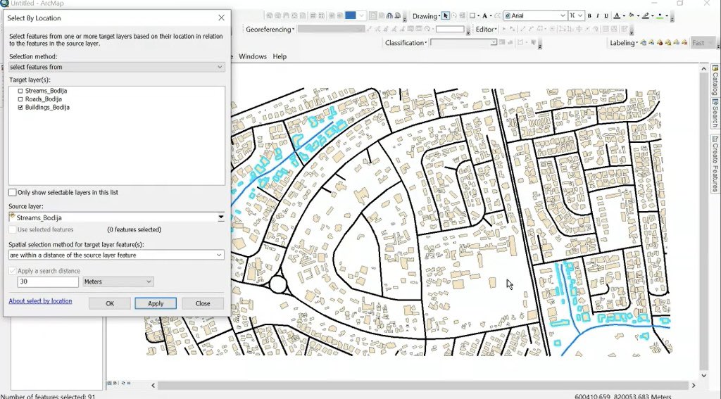Click the Label Priority Ranking icon
This screenshot has height=399, width=721.
click(x=651, y=43)
